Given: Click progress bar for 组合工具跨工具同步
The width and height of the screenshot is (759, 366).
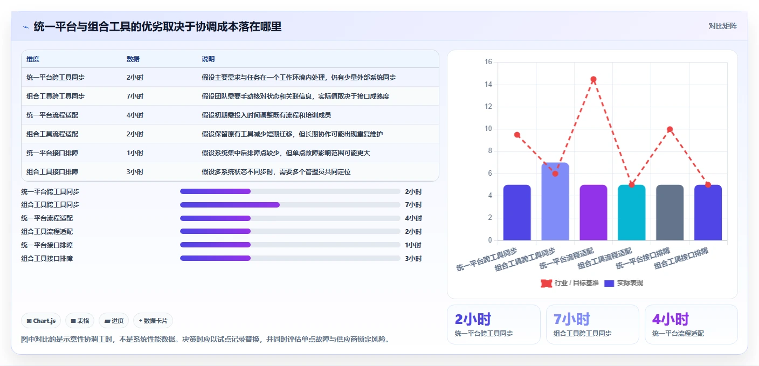Looking at the screenshot, I should 290,205.
